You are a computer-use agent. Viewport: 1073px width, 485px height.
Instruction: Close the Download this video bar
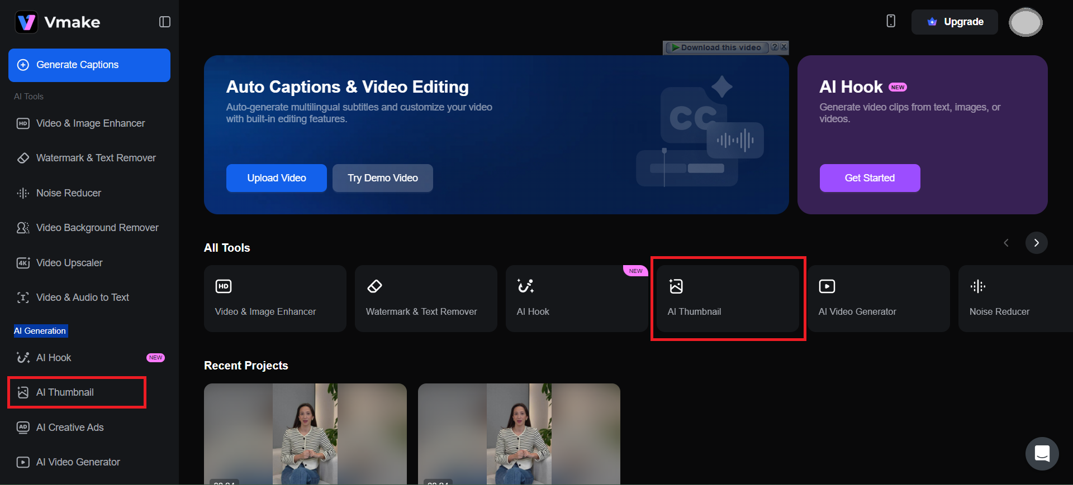[784, 47]
